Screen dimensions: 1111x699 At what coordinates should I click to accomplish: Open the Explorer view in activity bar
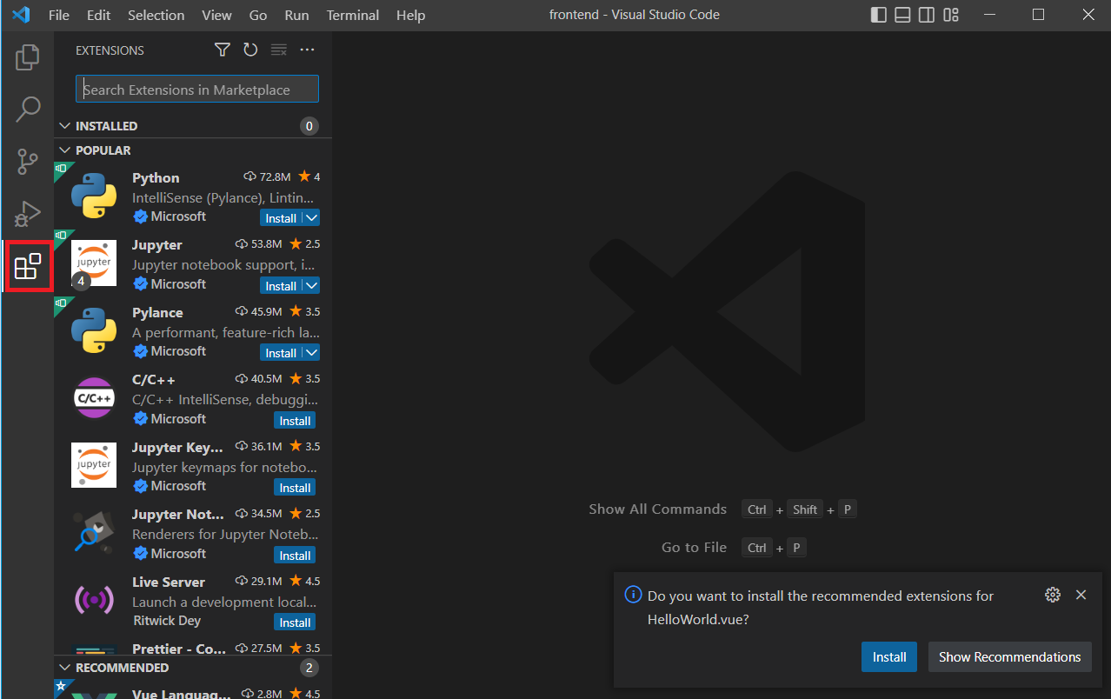pos(28,58)
